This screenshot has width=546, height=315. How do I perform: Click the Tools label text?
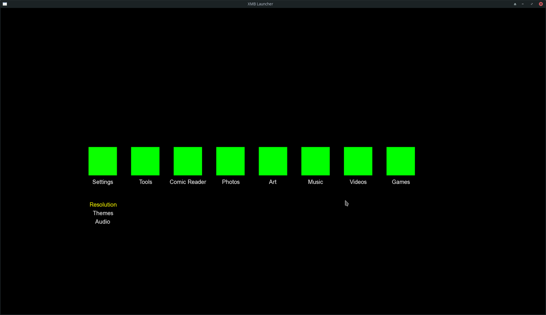(x=146, y=182)
